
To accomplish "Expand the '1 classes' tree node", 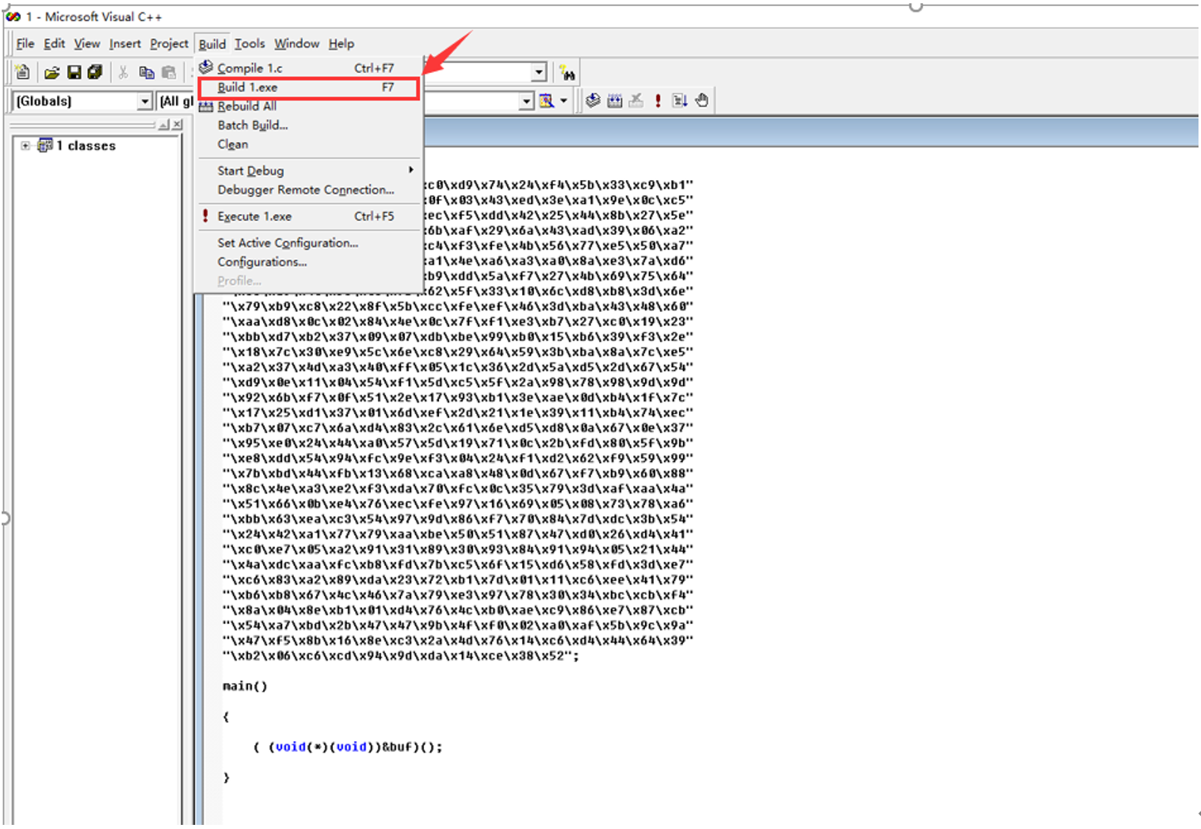I will (25, 145).
